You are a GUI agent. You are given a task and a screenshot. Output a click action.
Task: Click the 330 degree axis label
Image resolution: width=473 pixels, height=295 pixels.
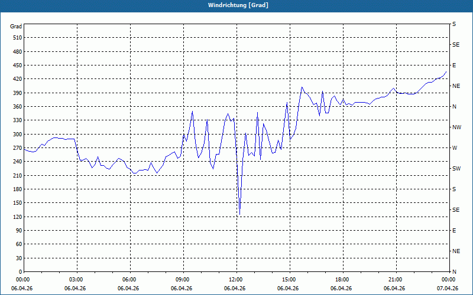[x=18, y=120]
